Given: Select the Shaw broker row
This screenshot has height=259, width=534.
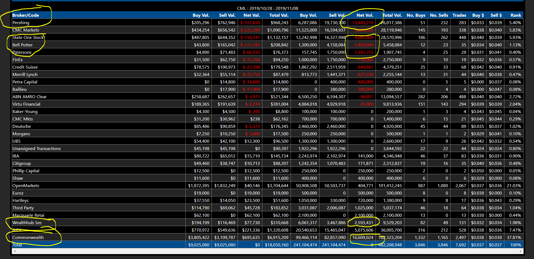Looking at the screenshot, I should (x=268, y=178).
